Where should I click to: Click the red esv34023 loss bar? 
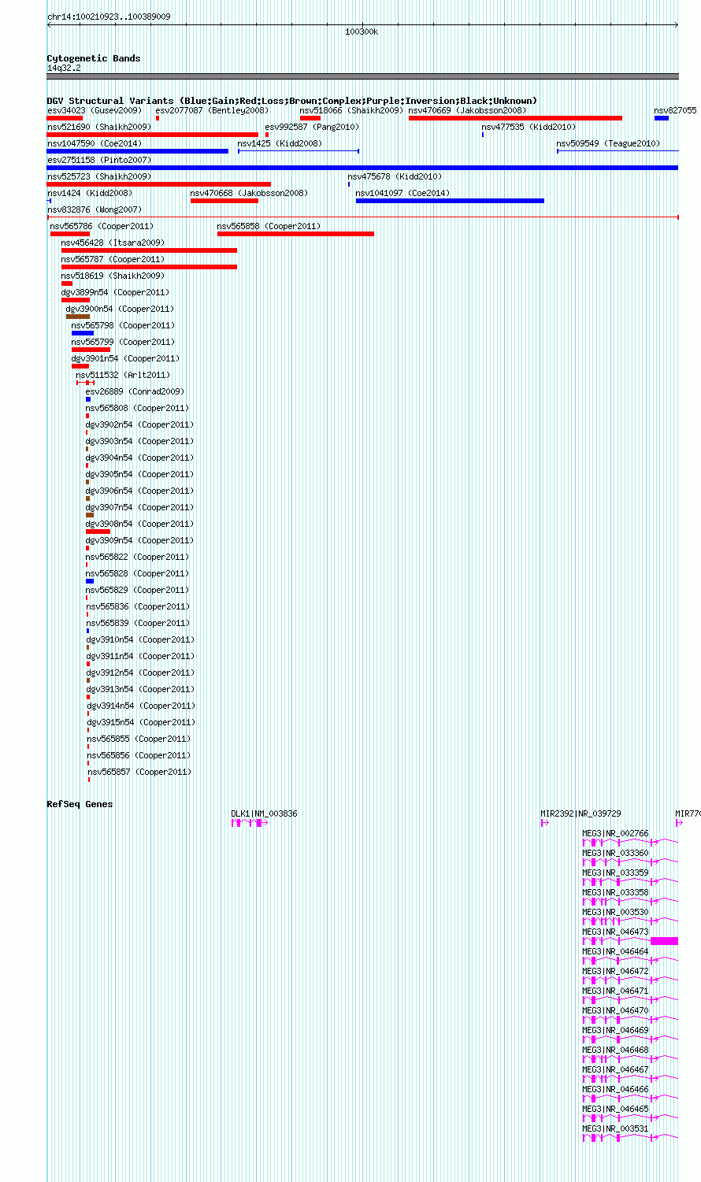(65, 118)
